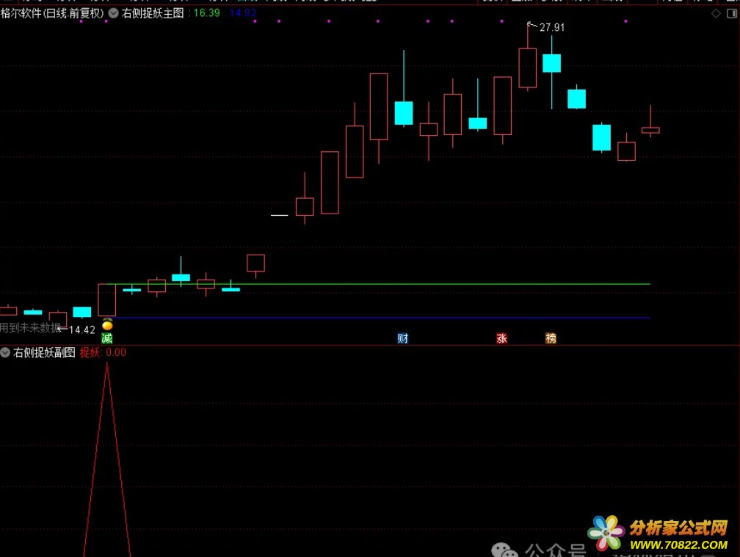The width and height of the screenshot is (740, 557).
Task: Click the panel layout icon at top right
Action: click(731, 13)
